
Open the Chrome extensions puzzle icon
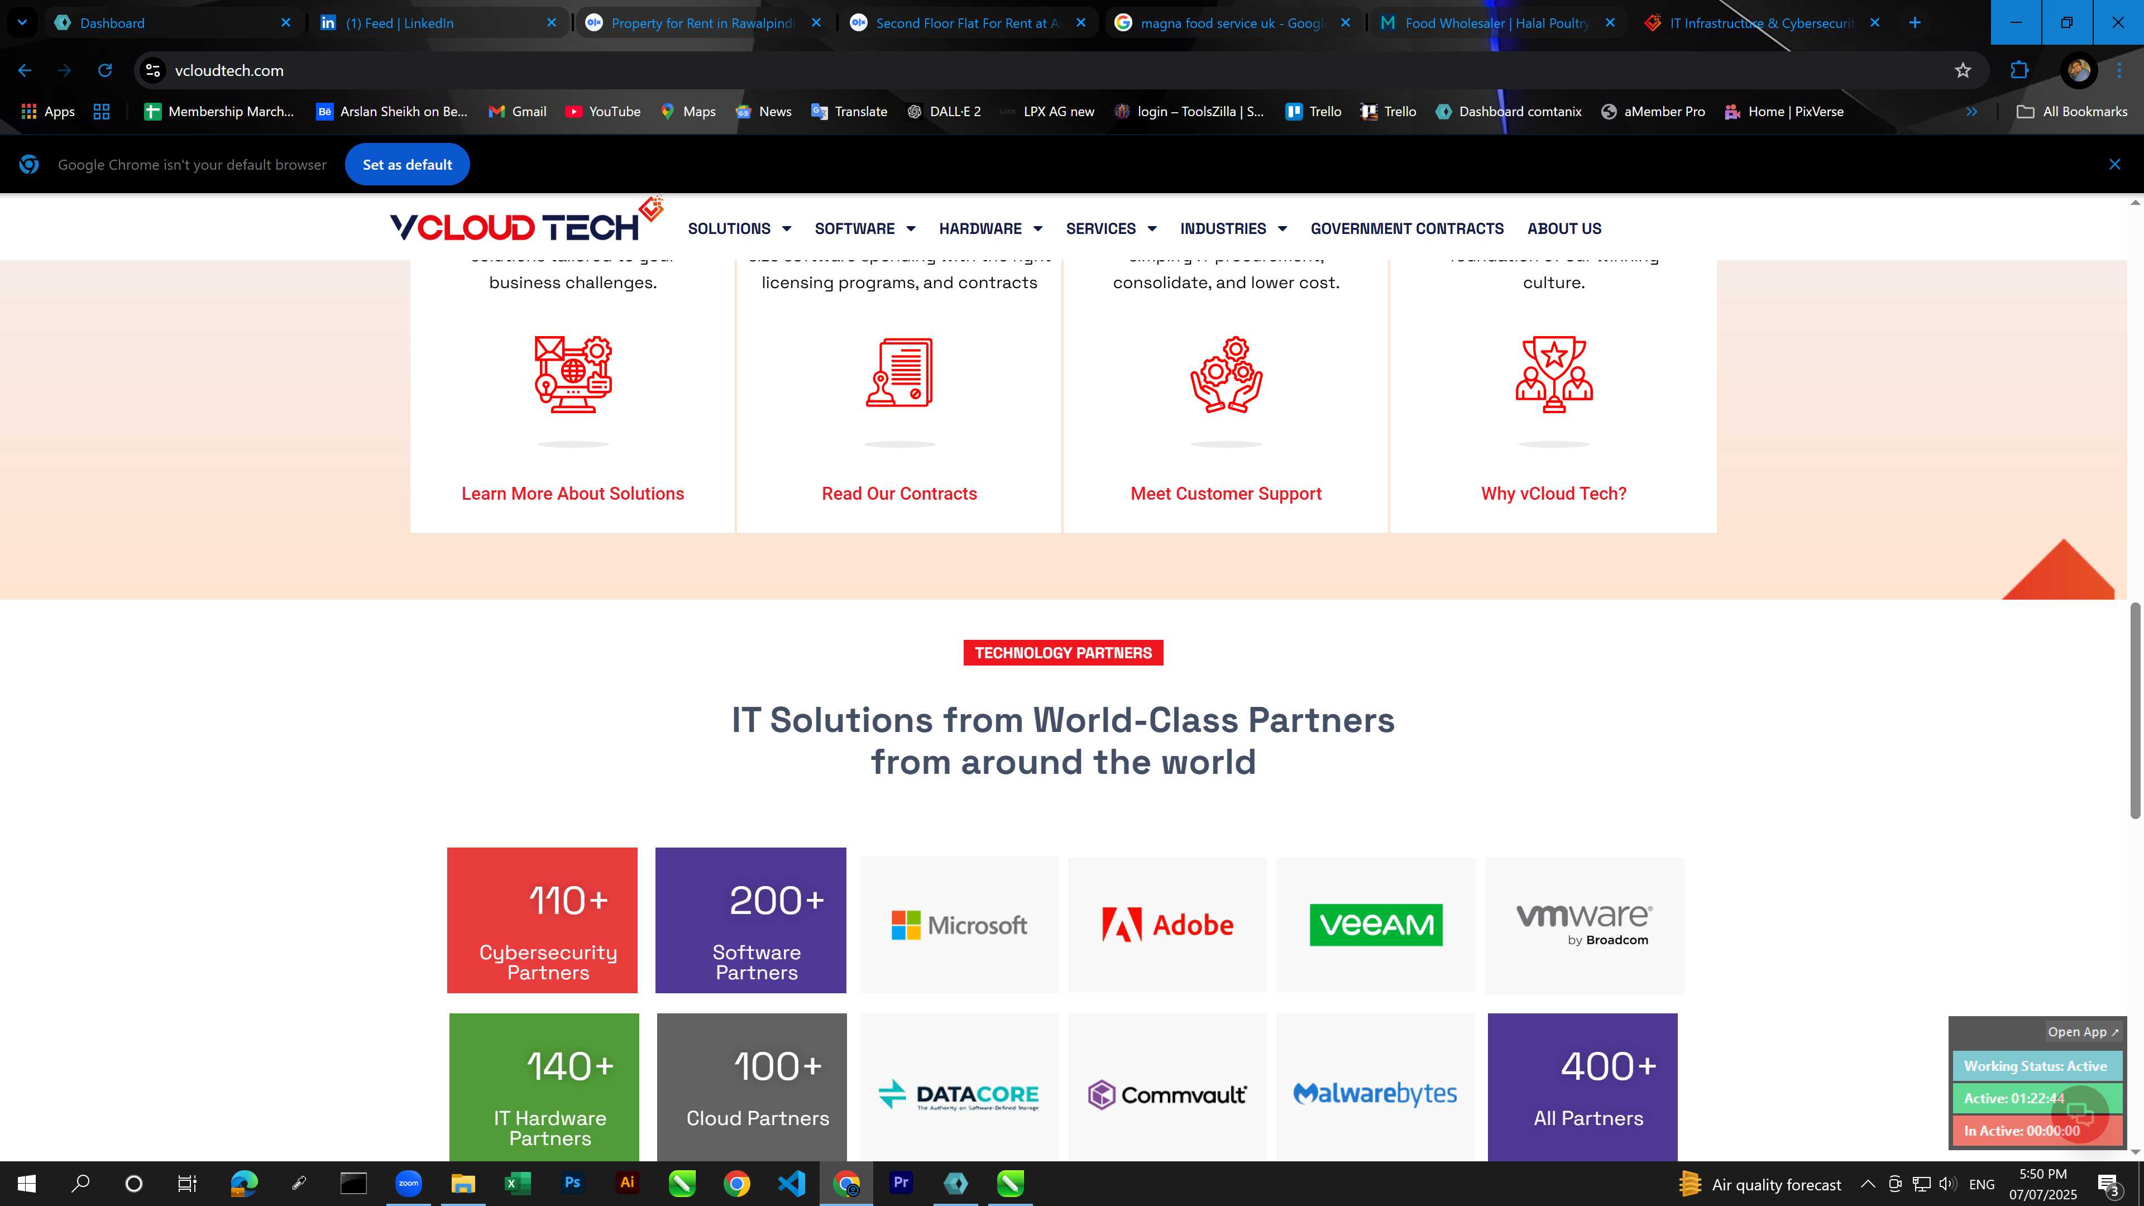pyautogui.click(x=2019, y=71)
